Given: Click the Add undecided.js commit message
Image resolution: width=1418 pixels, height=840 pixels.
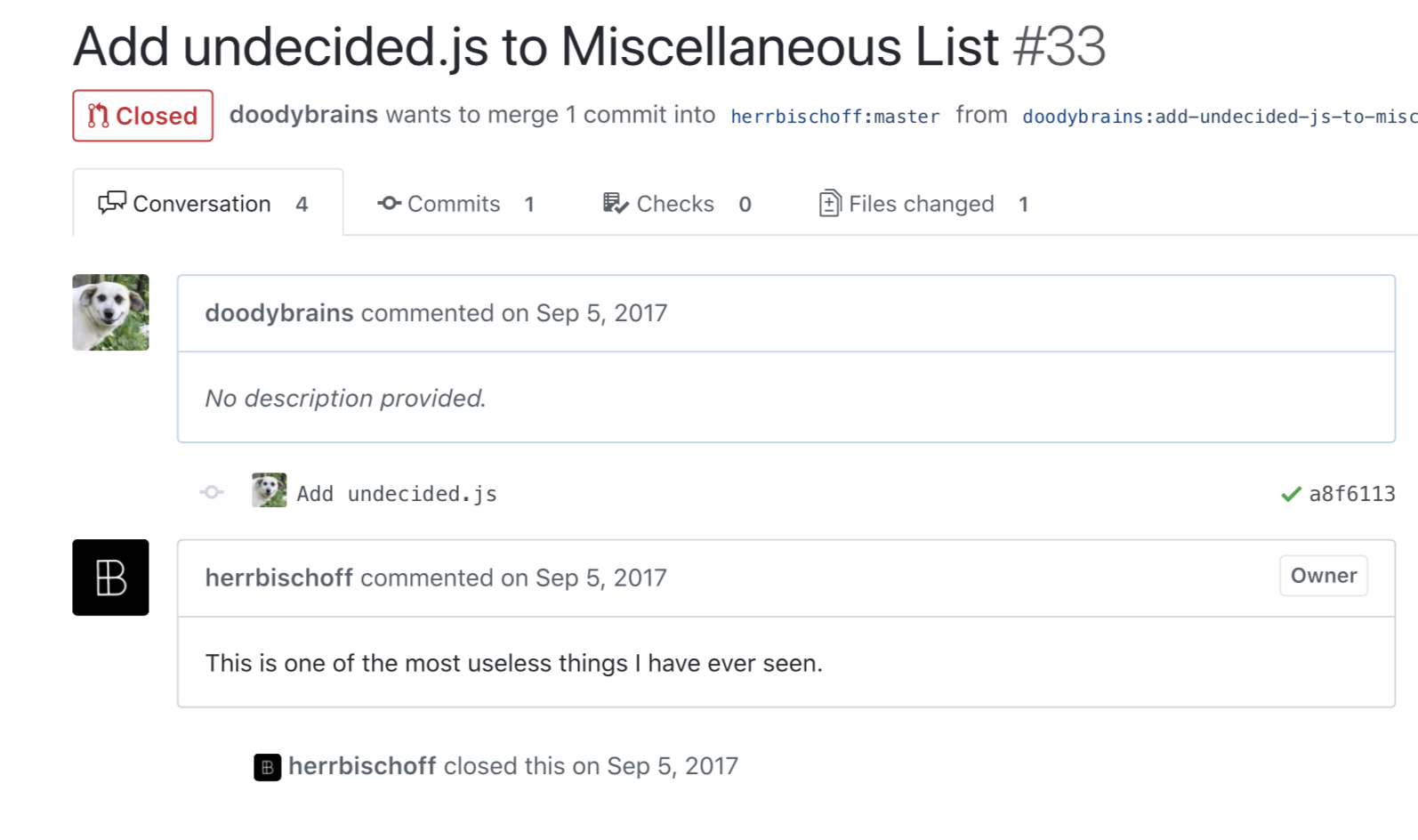Looking at the screenshot, I should click(397, 494).
